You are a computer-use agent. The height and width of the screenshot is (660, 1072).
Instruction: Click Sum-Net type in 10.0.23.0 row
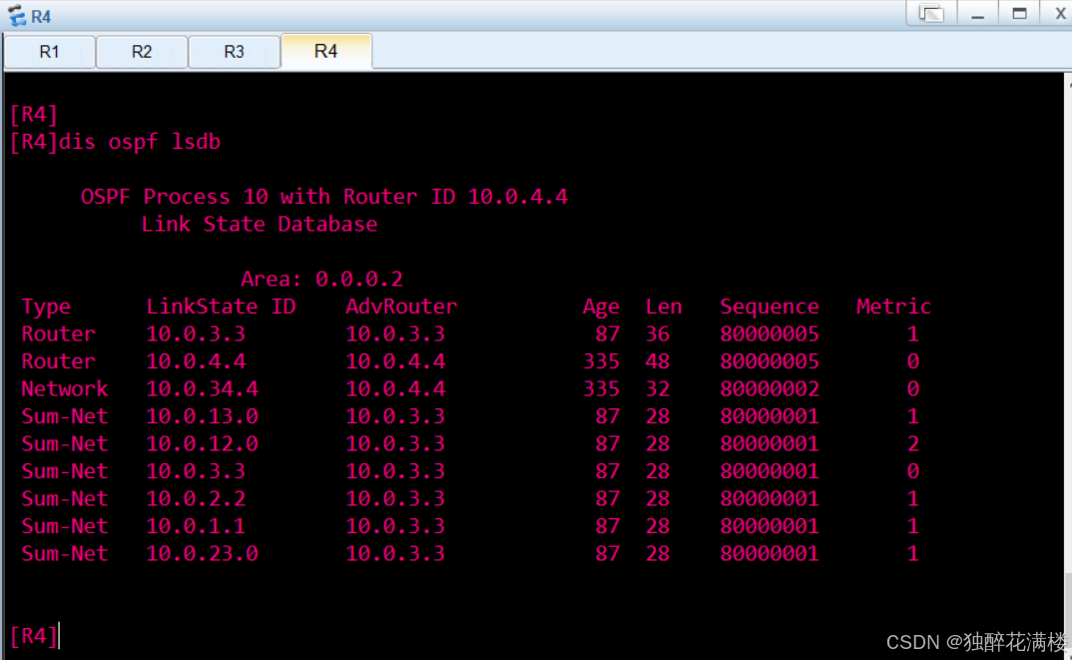(x=64, y=553)
